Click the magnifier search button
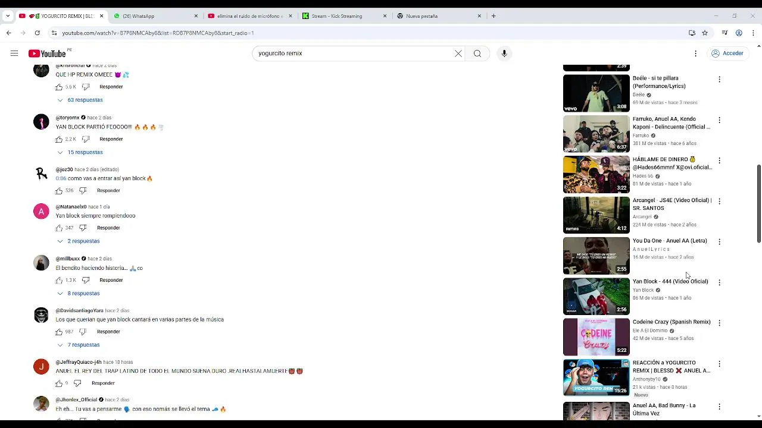 pyautogui.click(x=477, y=53)
